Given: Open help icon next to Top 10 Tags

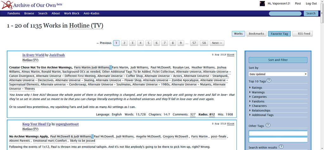Looking at the screenshot, I should pos(269,81).
